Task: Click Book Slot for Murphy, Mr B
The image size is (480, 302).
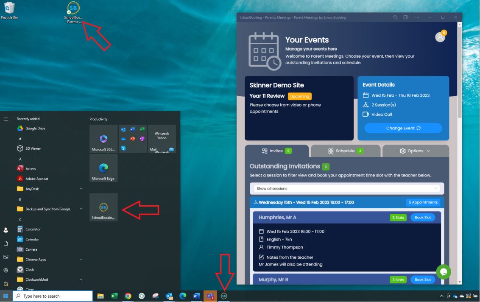Action: 422,280
